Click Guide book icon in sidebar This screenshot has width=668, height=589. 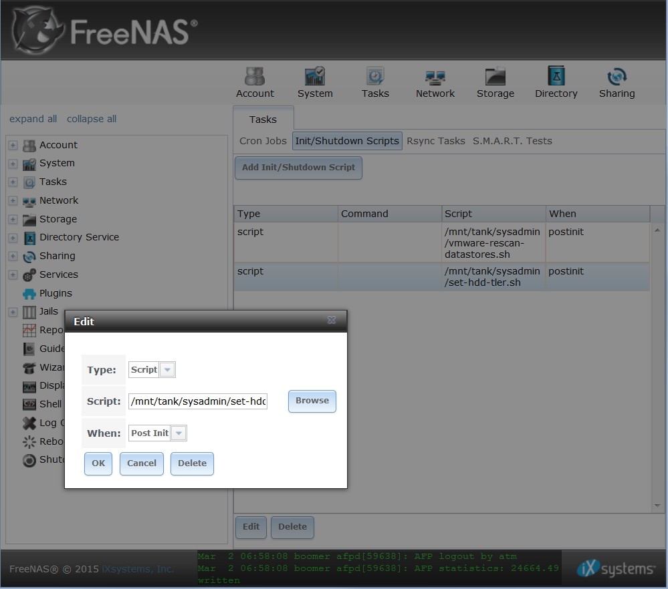pyautogui.click(x=29, y=349)
